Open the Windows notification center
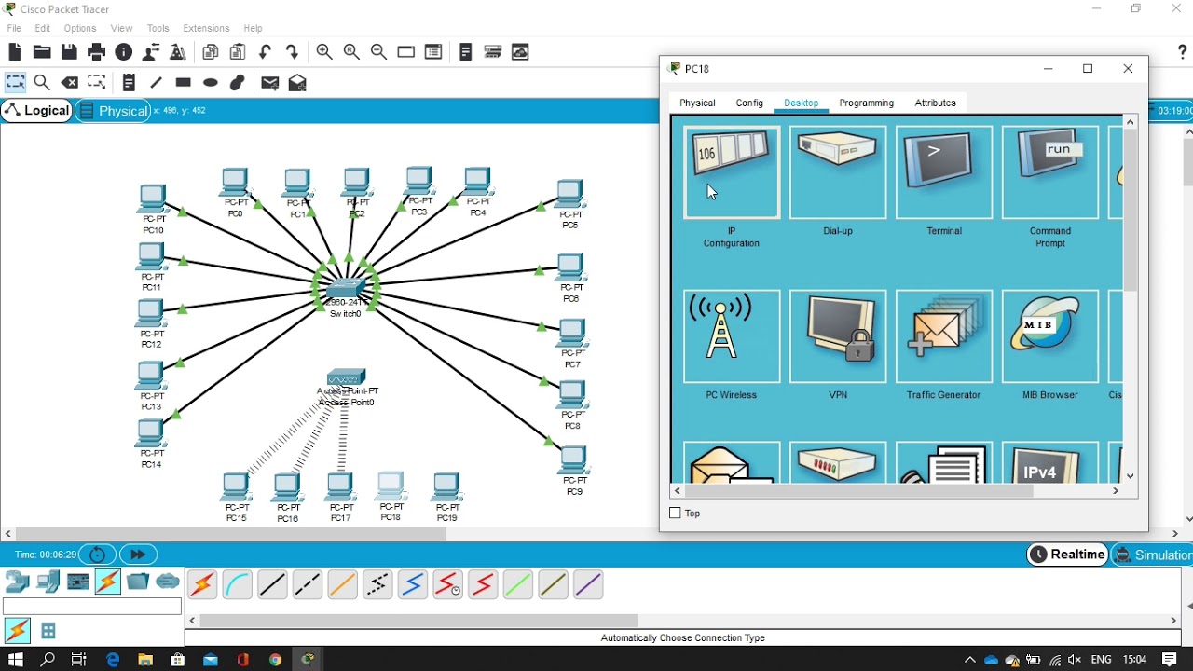Viewport: 1193px width, 671px height. click(x=1170, y=660)
